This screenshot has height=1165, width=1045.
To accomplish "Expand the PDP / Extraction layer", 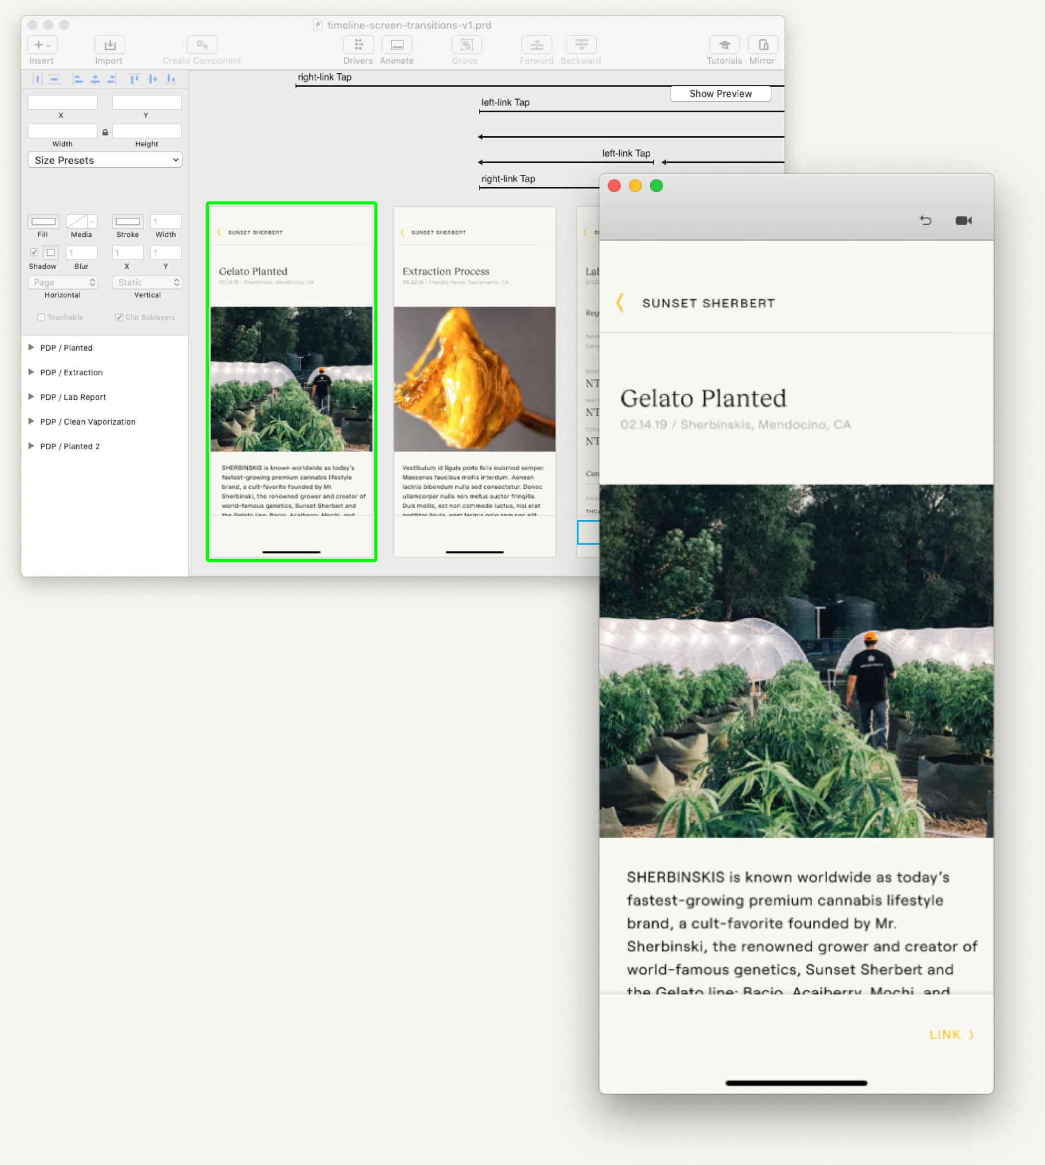I will tap(31, 372).
